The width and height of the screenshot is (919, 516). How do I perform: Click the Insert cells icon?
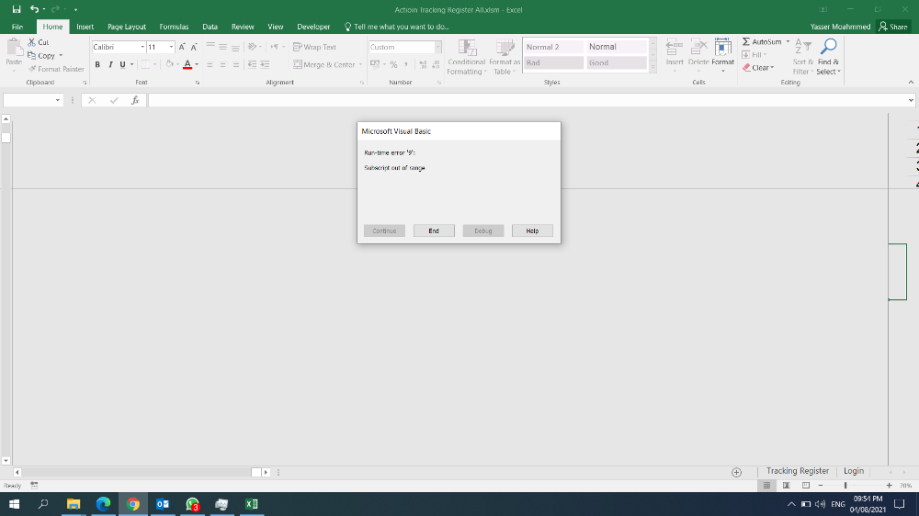coord(675,48)
